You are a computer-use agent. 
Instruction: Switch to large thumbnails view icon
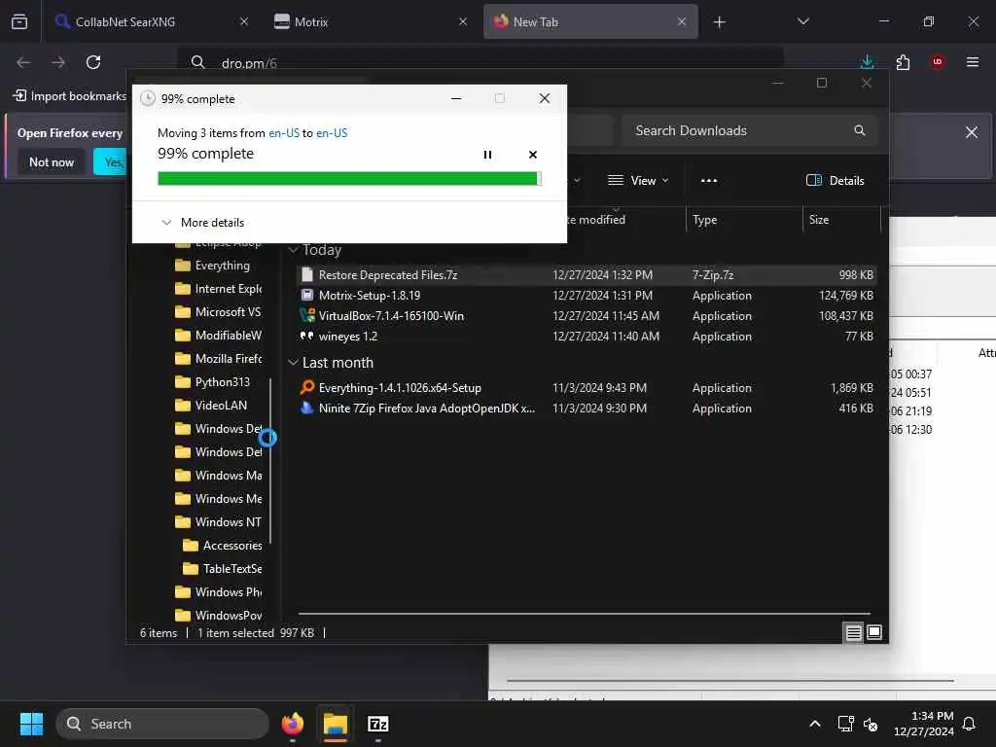click(x=874, y=632)
